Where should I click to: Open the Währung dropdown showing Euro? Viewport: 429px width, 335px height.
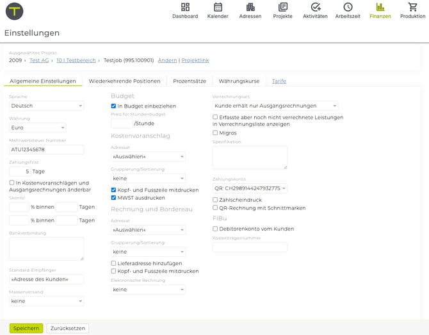pos(37,127)
